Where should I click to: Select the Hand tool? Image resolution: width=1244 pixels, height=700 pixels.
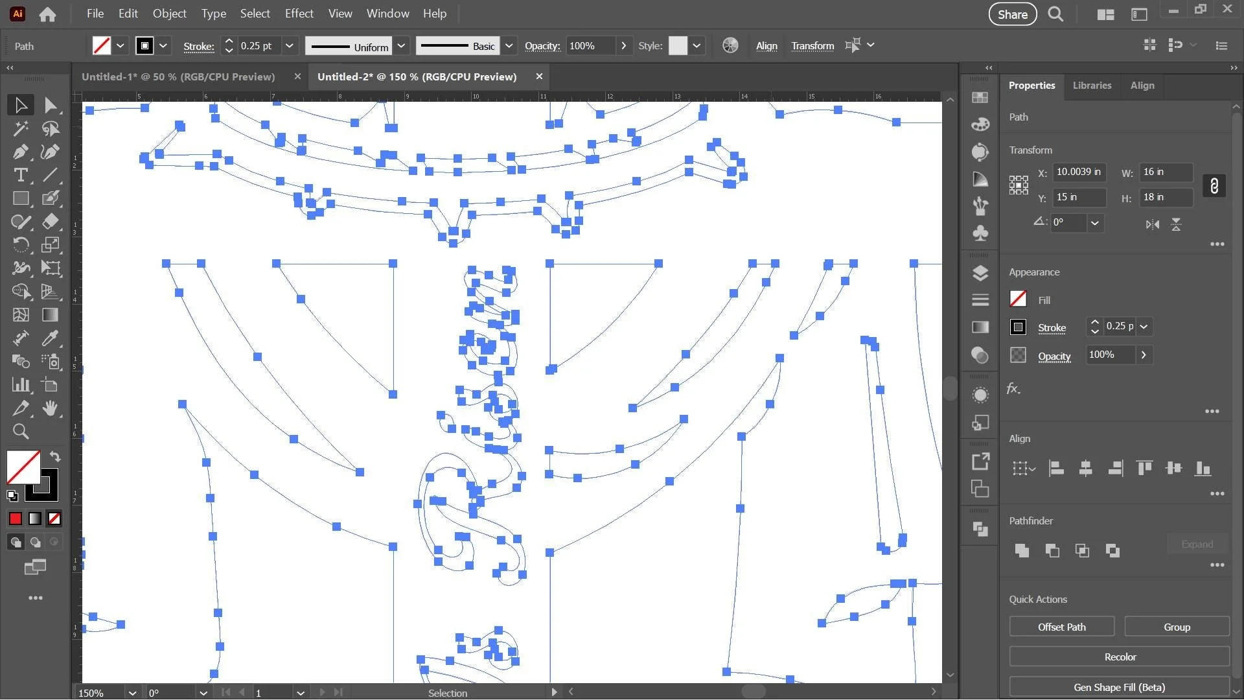click(51, 408)
